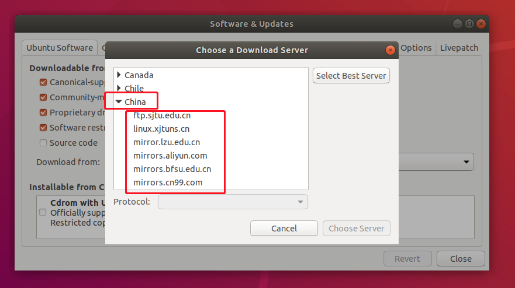Toggle Proprietary drivers checkbox
The image size is (515, 288).
[x=43, y=113]
